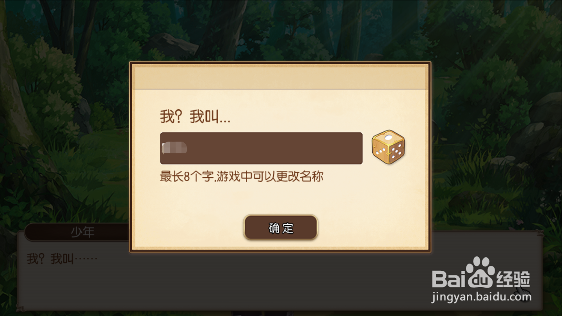
Task: Click the hand pointer icon at bottom right
Action: tap(523, 293)
